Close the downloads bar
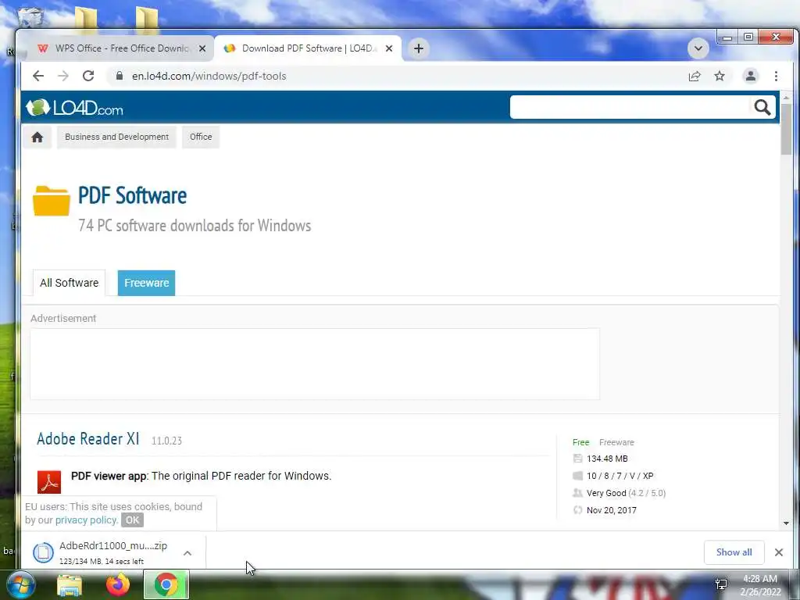 point(779,552)
